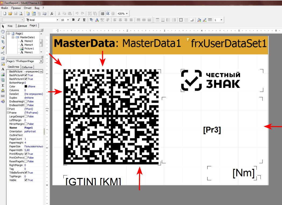This screenshot has width=282, height=205.
Task: Switch to the Данные tab
Action: 22,26
